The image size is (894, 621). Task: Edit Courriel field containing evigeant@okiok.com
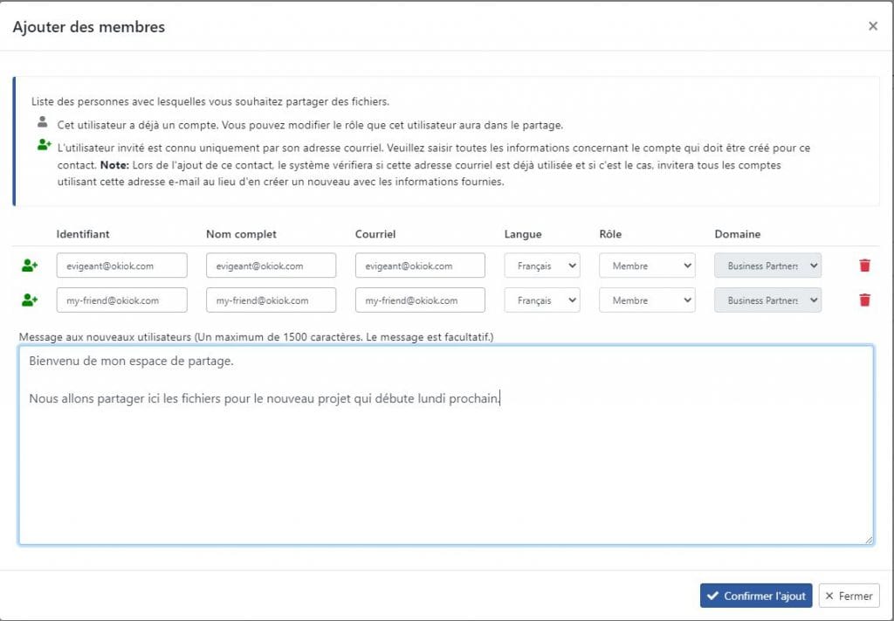(420, 266)
